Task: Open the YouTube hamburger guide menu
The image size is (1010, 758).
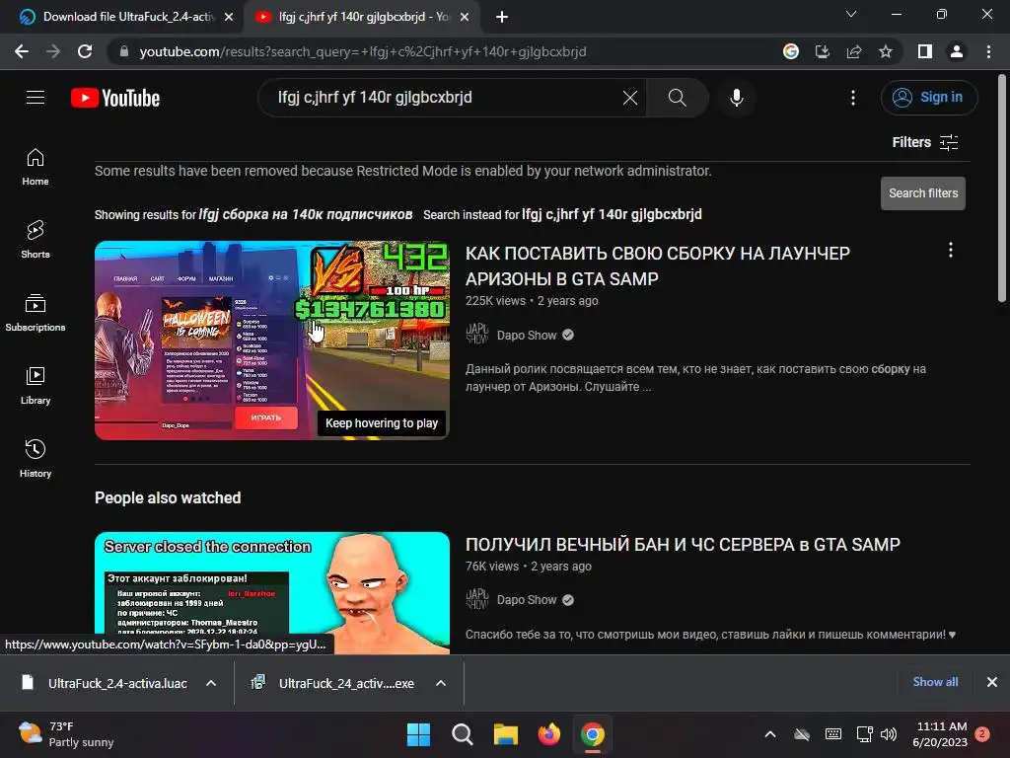Action: point(36,98)
